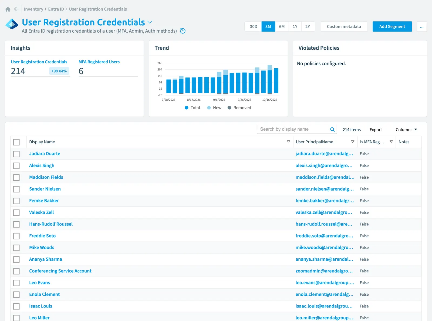This screenshot has width=432, height=321.
Task: Check the Leo Evans row checkbox
Action: [16, 283]
